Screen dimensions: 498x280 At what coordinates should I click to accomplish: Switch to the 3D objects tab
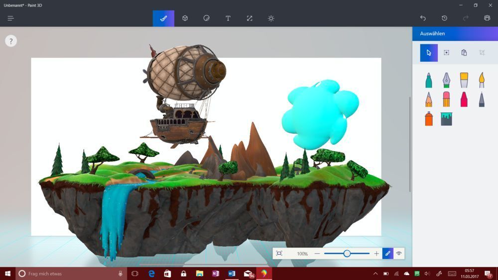[185, 18]
